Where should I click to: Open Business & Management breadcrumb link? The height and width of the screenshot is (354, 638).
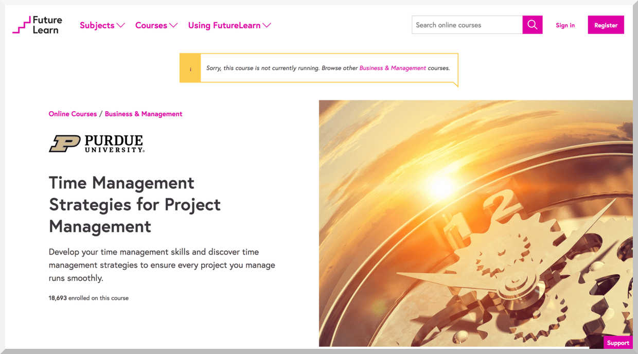pyautogui.click(x=144, y=114)
